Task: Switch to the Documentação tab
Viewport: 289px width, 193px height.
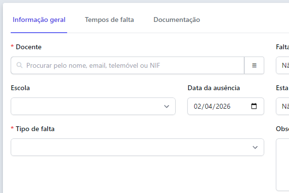Action: [177, 20]
